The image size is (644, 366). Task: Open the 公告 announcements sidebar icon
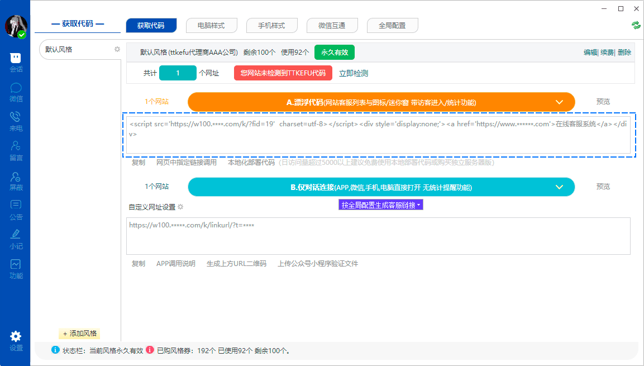click(x=16, y=210)
